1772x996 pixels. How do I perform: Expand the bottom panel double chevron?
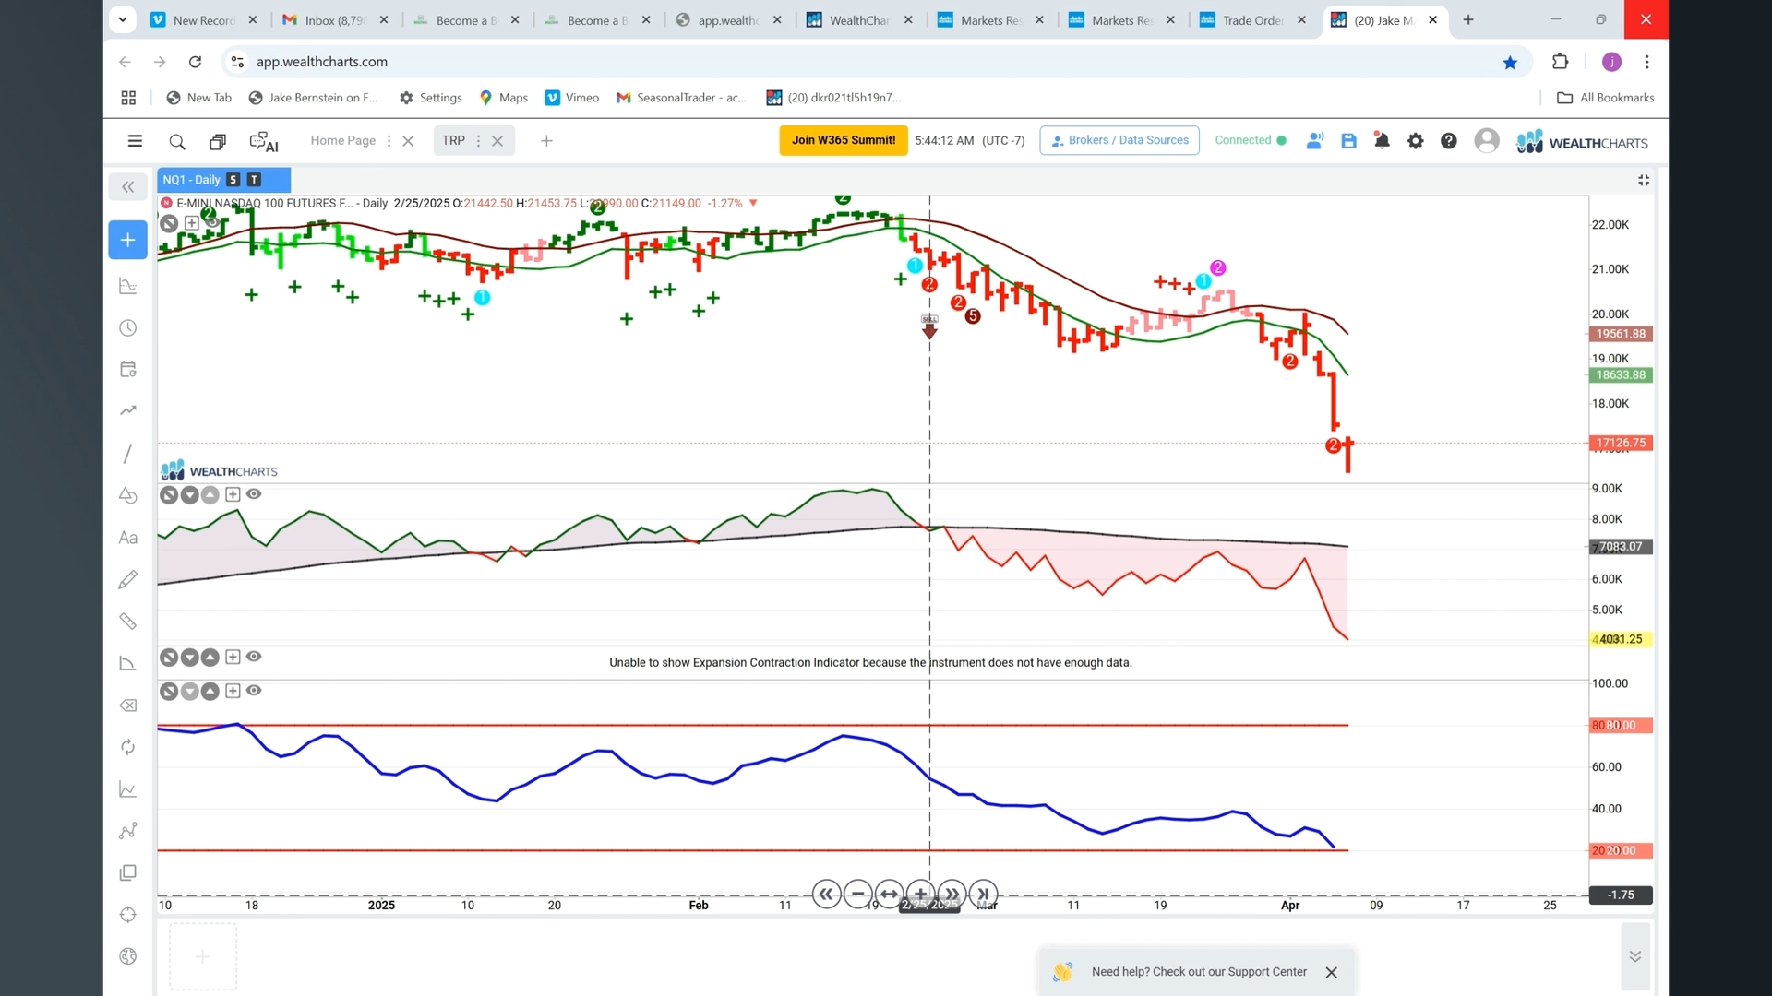[x=1634, y=956]
